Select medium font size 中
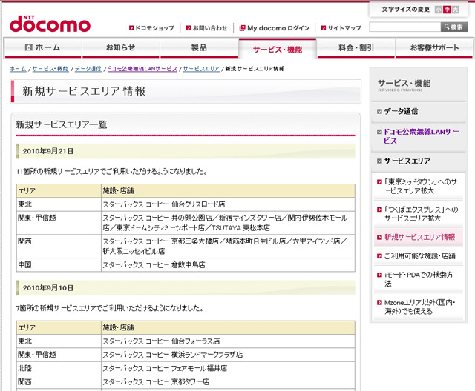The height and width of the screenshot is (391, 475). [447, 10]
